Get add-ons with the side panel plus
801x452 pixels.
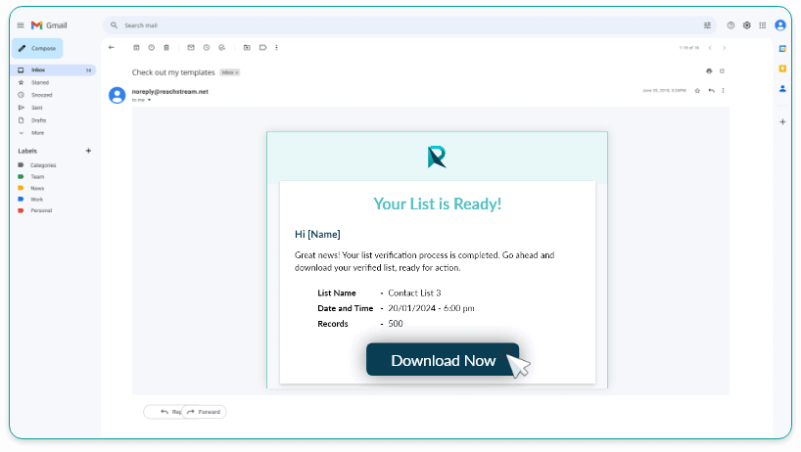point(782,122)
